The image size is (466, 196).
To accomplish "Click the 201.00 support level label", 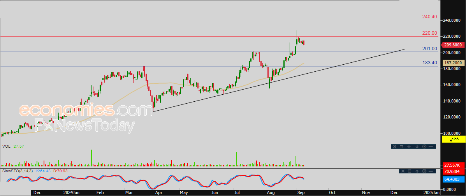I will tap(430, 49).
